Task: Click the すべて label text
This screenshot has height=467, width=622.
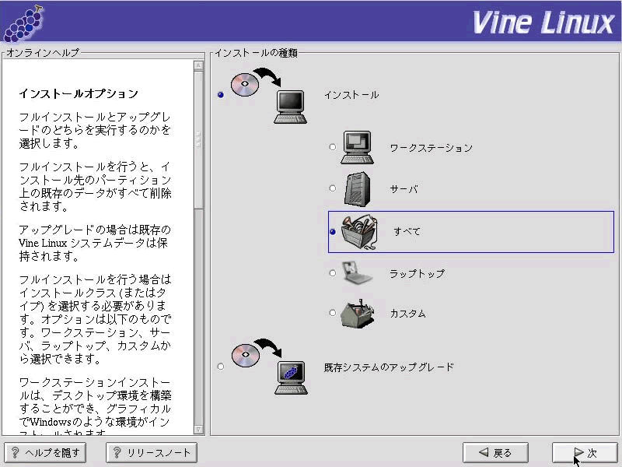Action: pos(407,231)
